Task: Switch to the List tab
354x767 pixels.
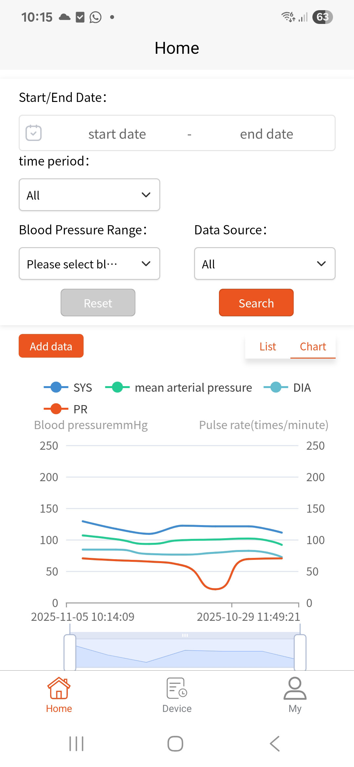Action: (268, 346)
